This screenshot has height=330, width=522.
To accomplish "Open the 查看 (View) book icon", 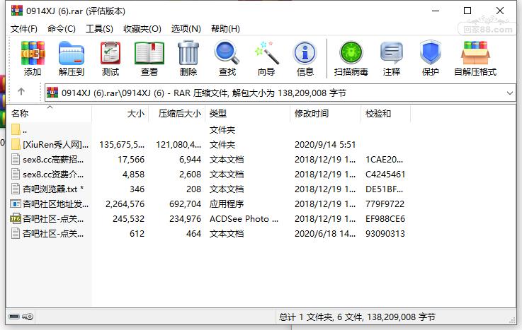I will tap(149, 53).
